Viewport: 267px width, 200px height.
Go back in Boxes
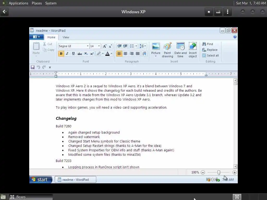click(4, 12)
